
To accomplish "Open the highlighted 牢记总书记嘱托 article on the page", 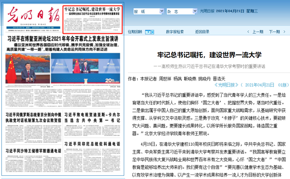I will pyautogui.click(x=92, y=19).
